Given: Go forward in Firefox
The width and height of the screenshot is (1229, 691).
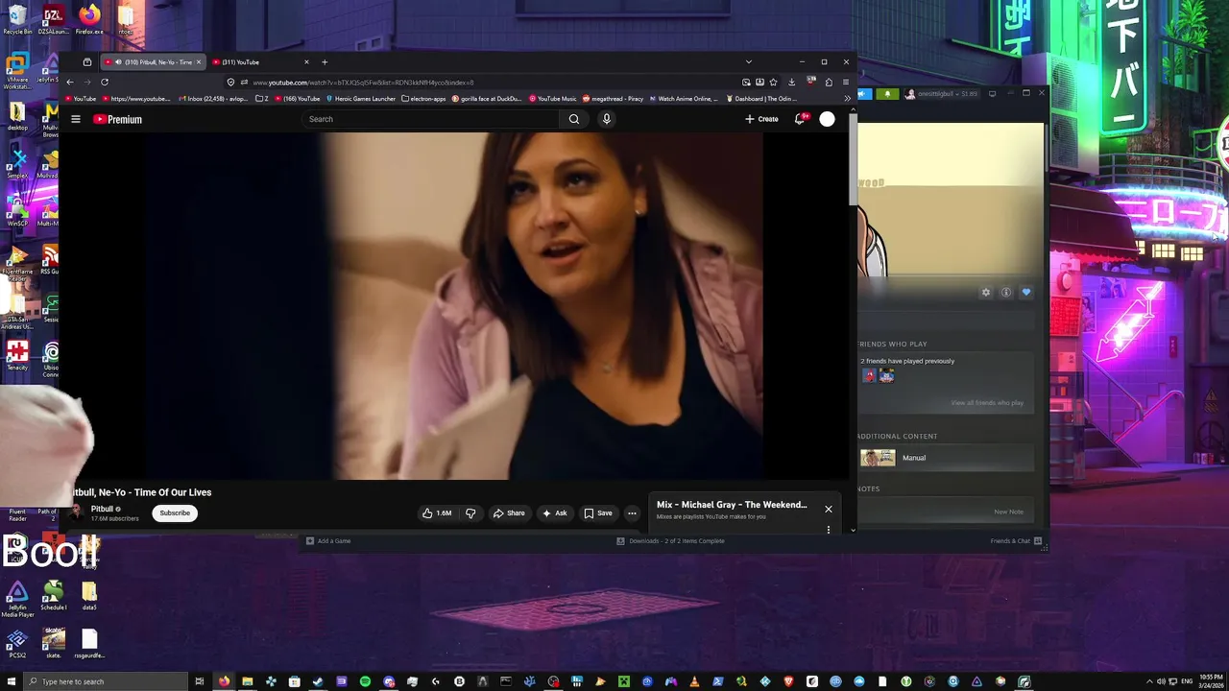Looking at the screenshot, I should (x=87, y=82).
